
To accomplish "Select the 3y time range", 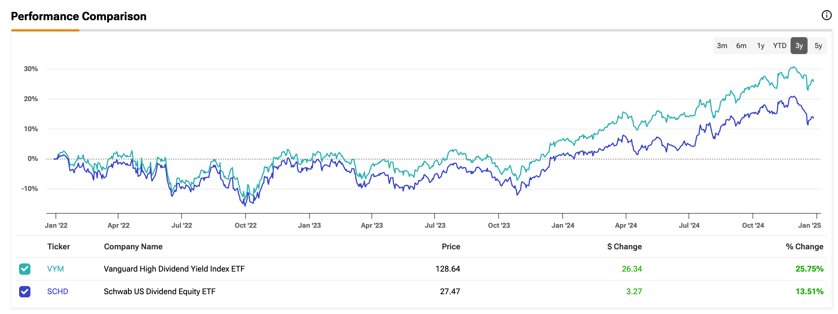I will pyautogui.click(x=799, y=46).
